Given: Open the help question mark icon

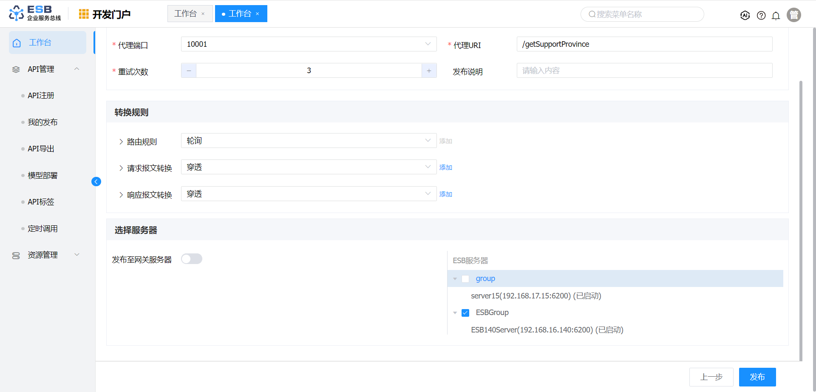Looking at the screenshot, I should coord(761,16).
